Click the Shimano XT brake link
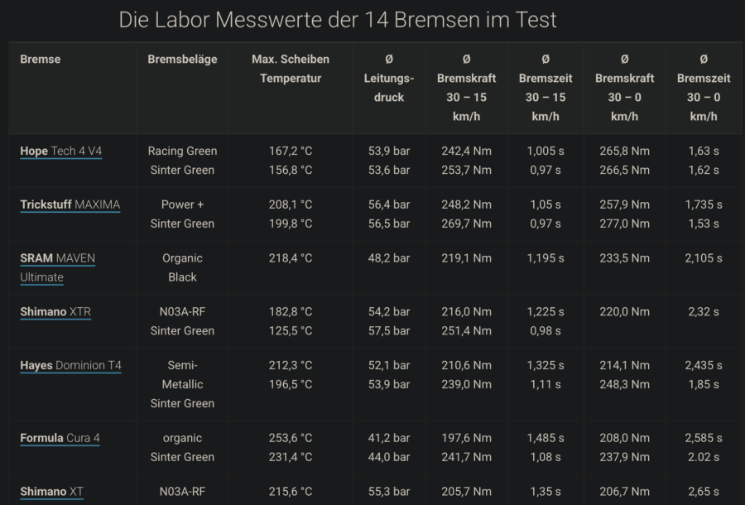This screenshot has width=745, height=505. (51, 492)
